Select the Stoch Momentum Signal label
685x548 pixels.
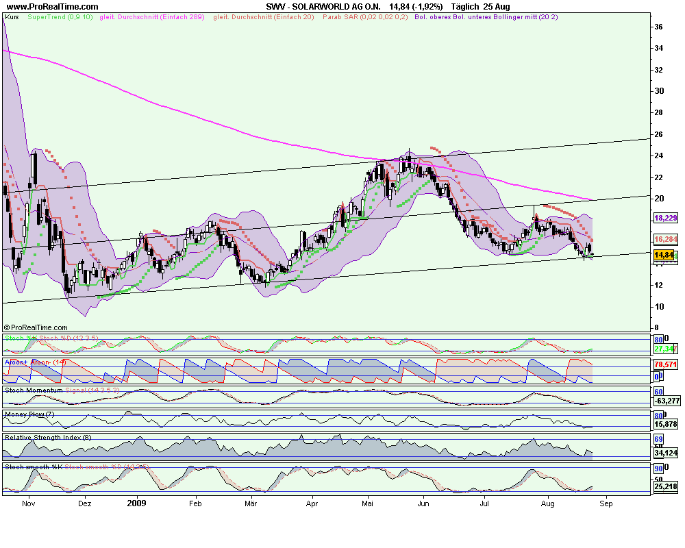(x=62, y=390)
